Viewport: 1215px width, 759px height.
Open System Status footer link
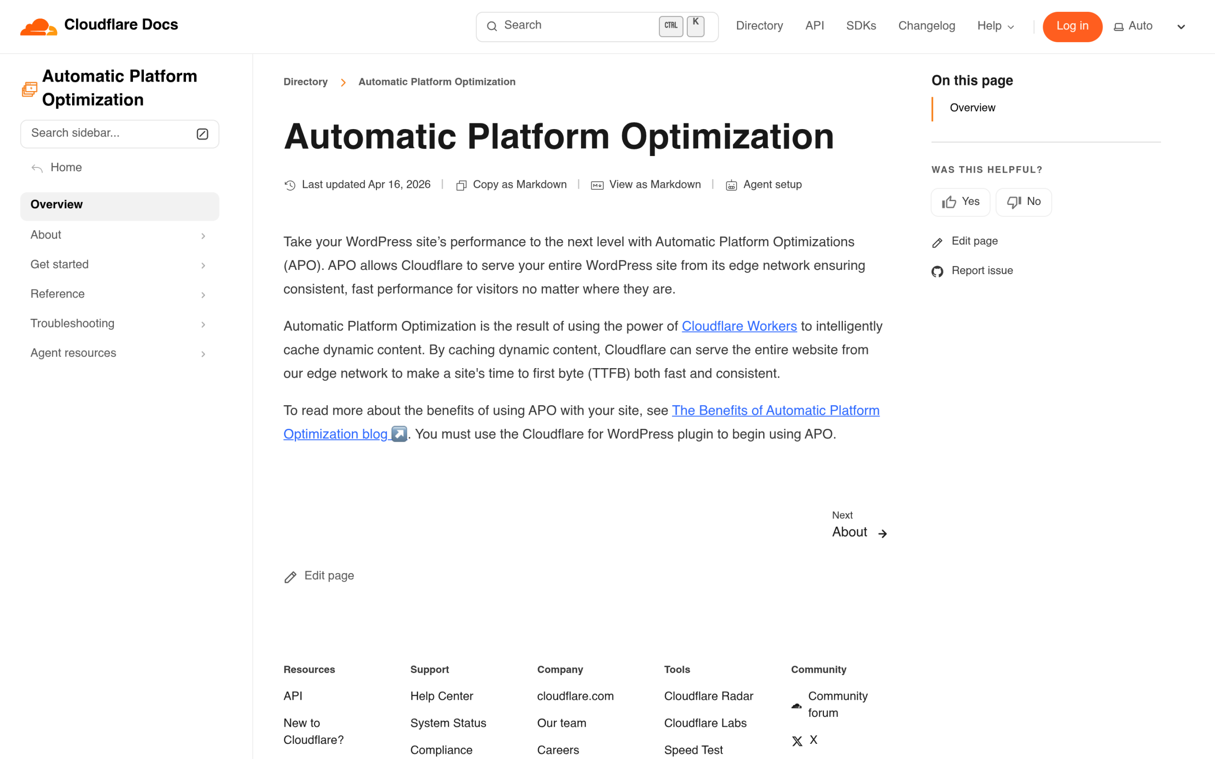(448, 723)
